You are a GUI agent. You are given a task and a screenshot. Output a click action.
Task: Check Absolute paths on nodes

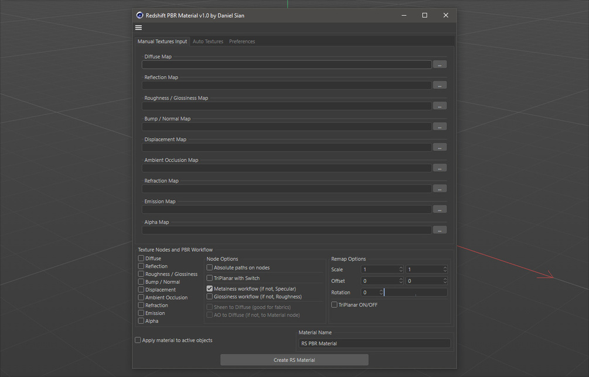[210, 268]
